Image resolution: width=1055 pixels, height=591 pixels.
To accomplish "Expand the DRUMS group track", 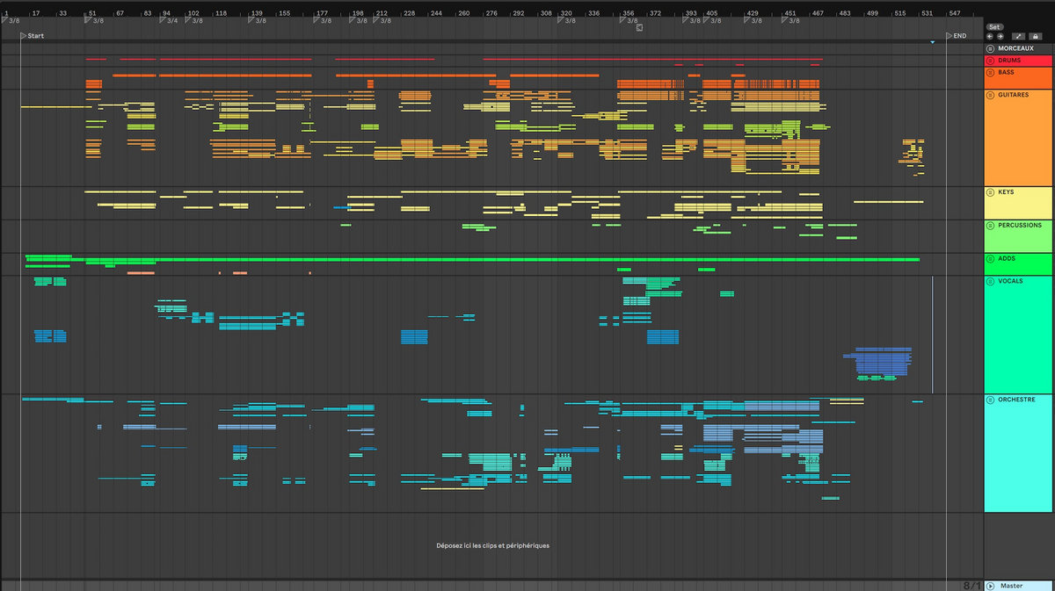I will (990, 61).
